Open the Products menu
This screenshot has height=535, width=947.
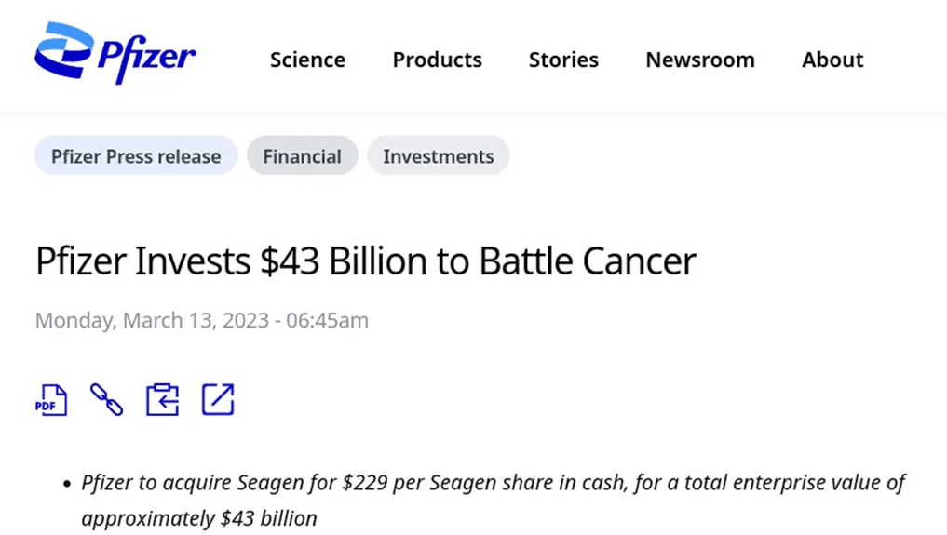pyautogui.click(x=438, y=60)
